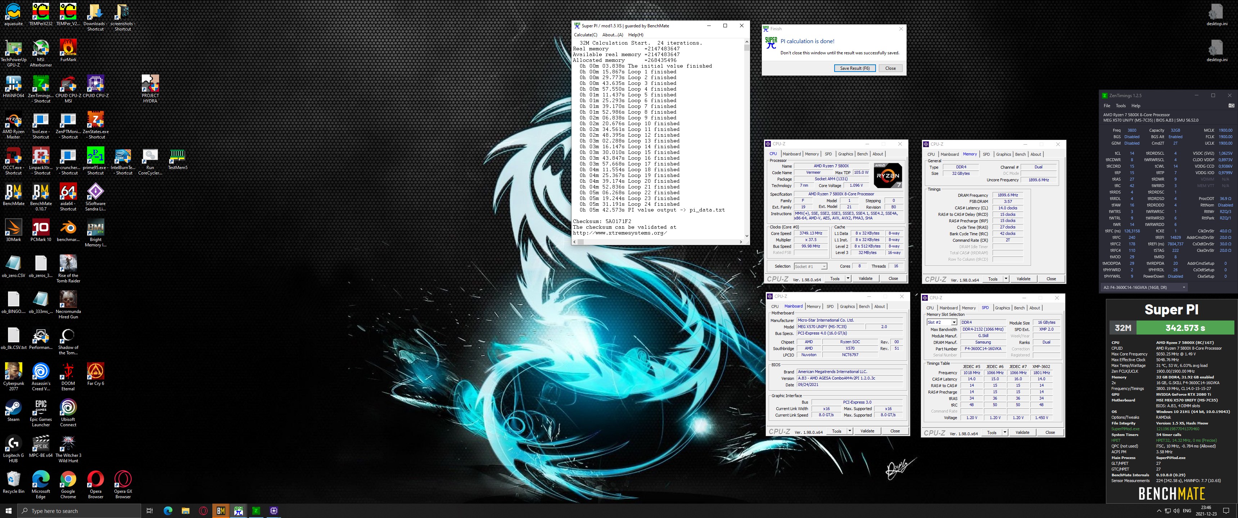This screenshot has height=518, width=1238.
Task: Open the HWiNFO64 desktop icon
Action: click(13, 86)
